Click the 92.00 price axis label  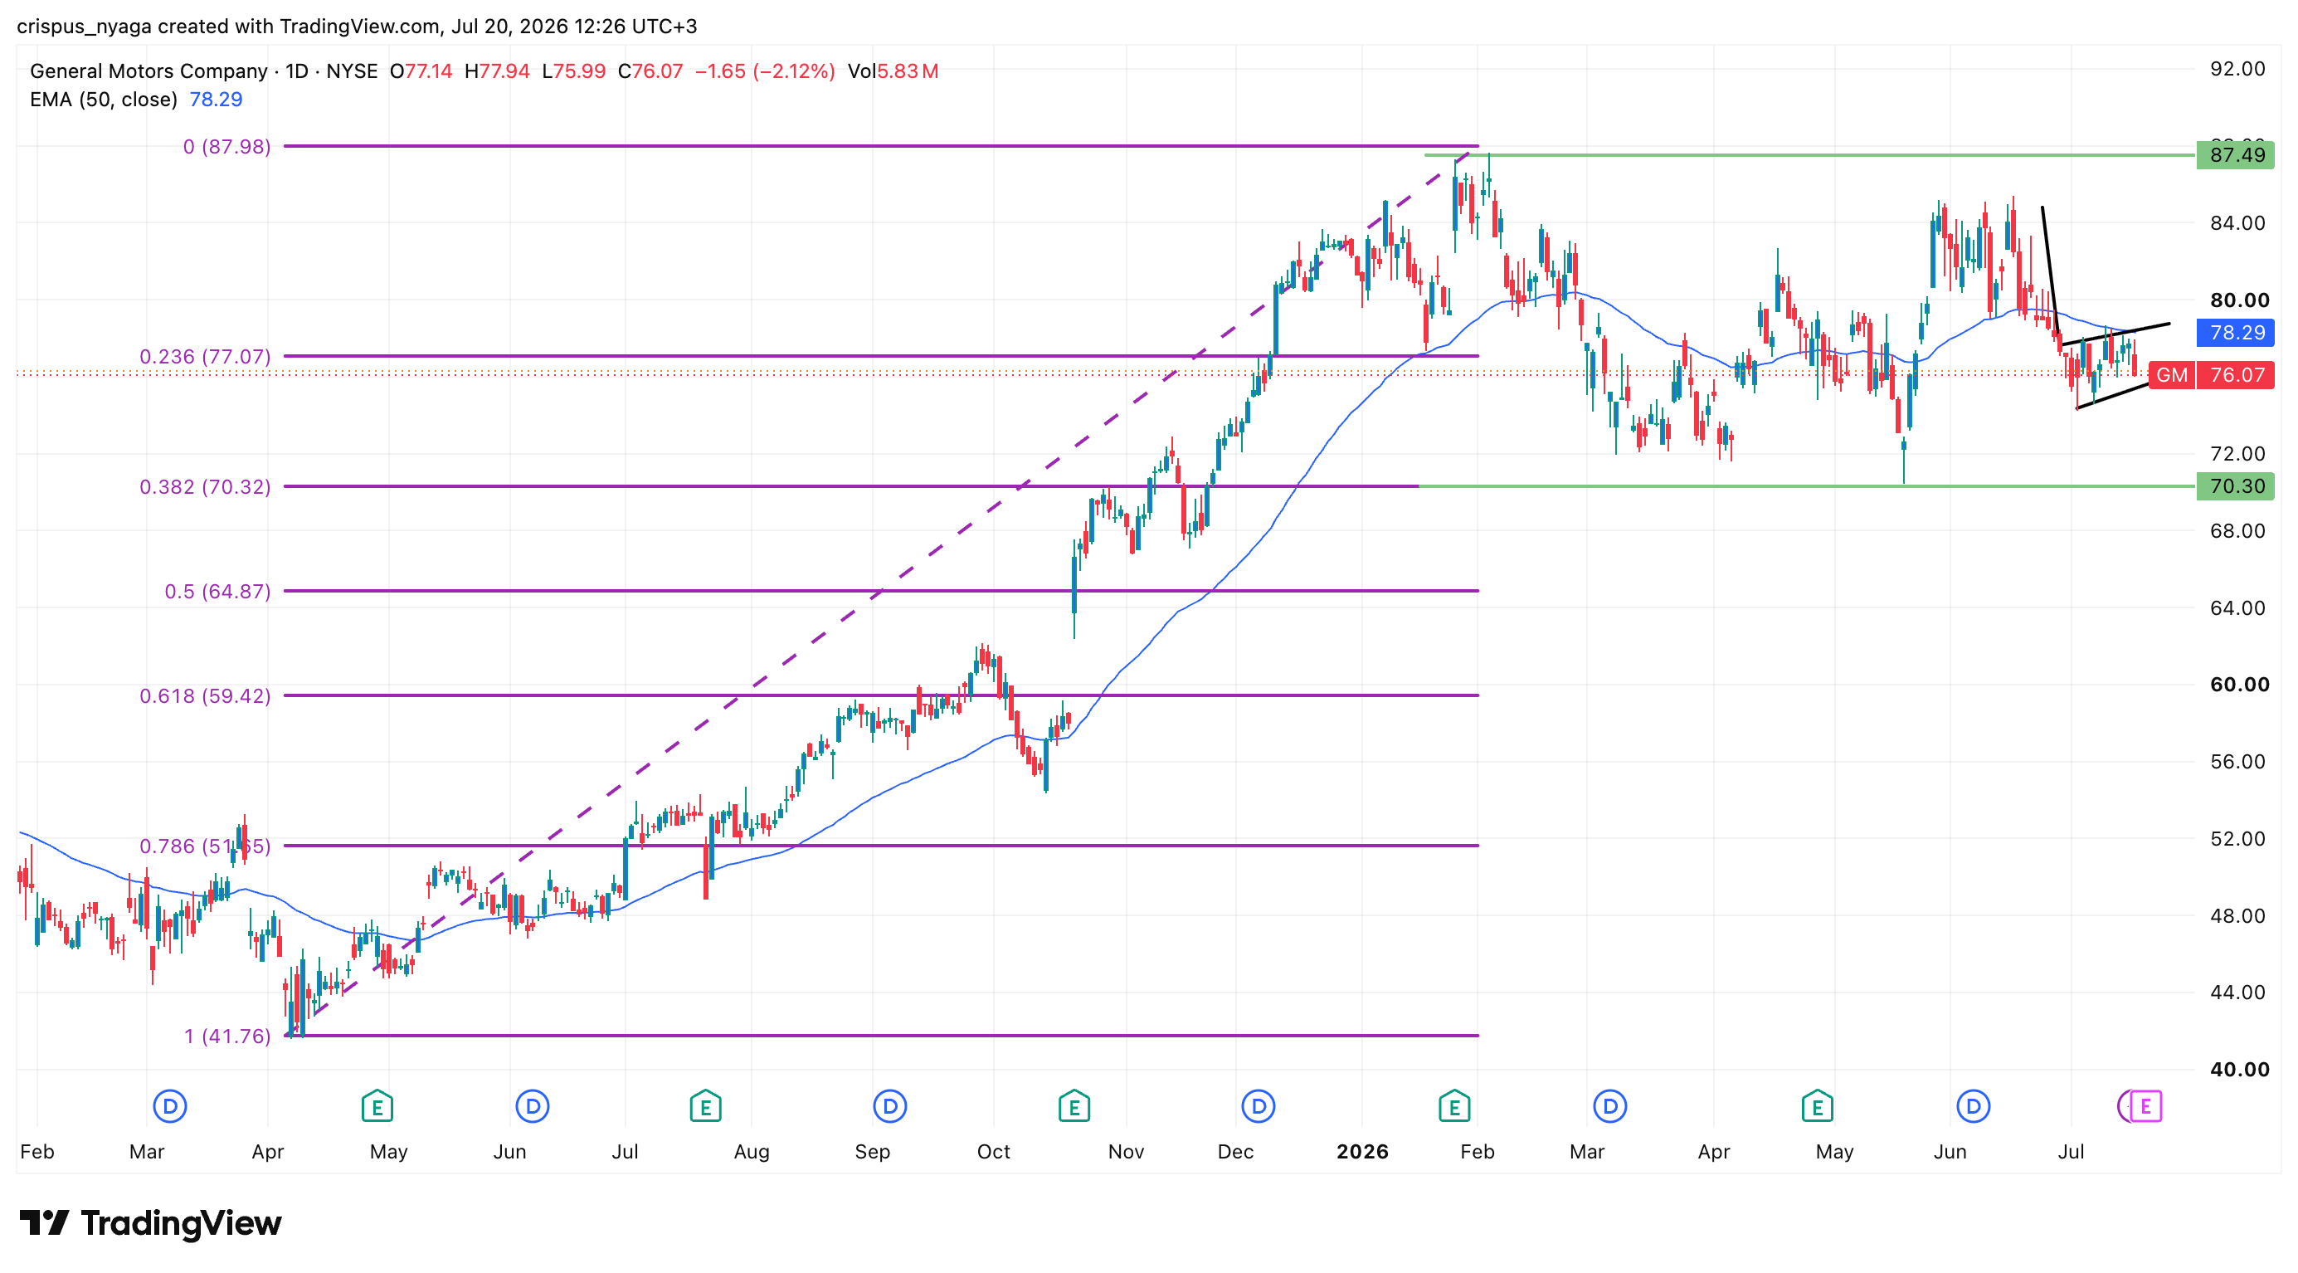[2237, 69]
